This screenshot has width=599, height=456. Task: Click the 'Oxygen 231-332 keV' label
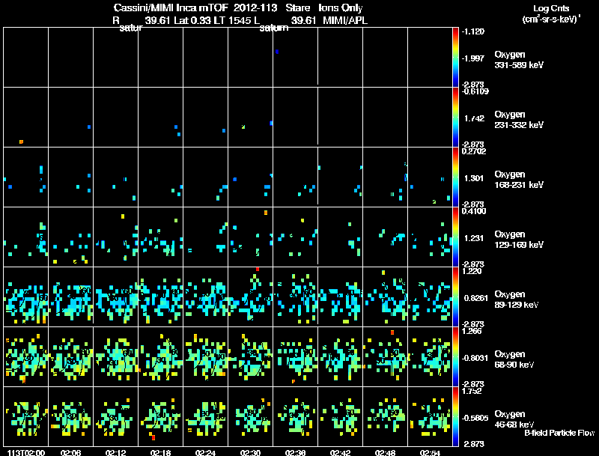[519, 120]
